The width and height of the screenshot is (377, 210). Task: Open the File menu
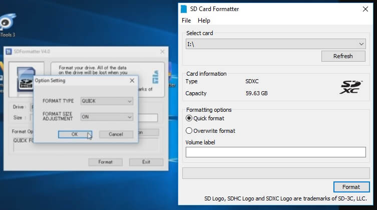(186, 21)
